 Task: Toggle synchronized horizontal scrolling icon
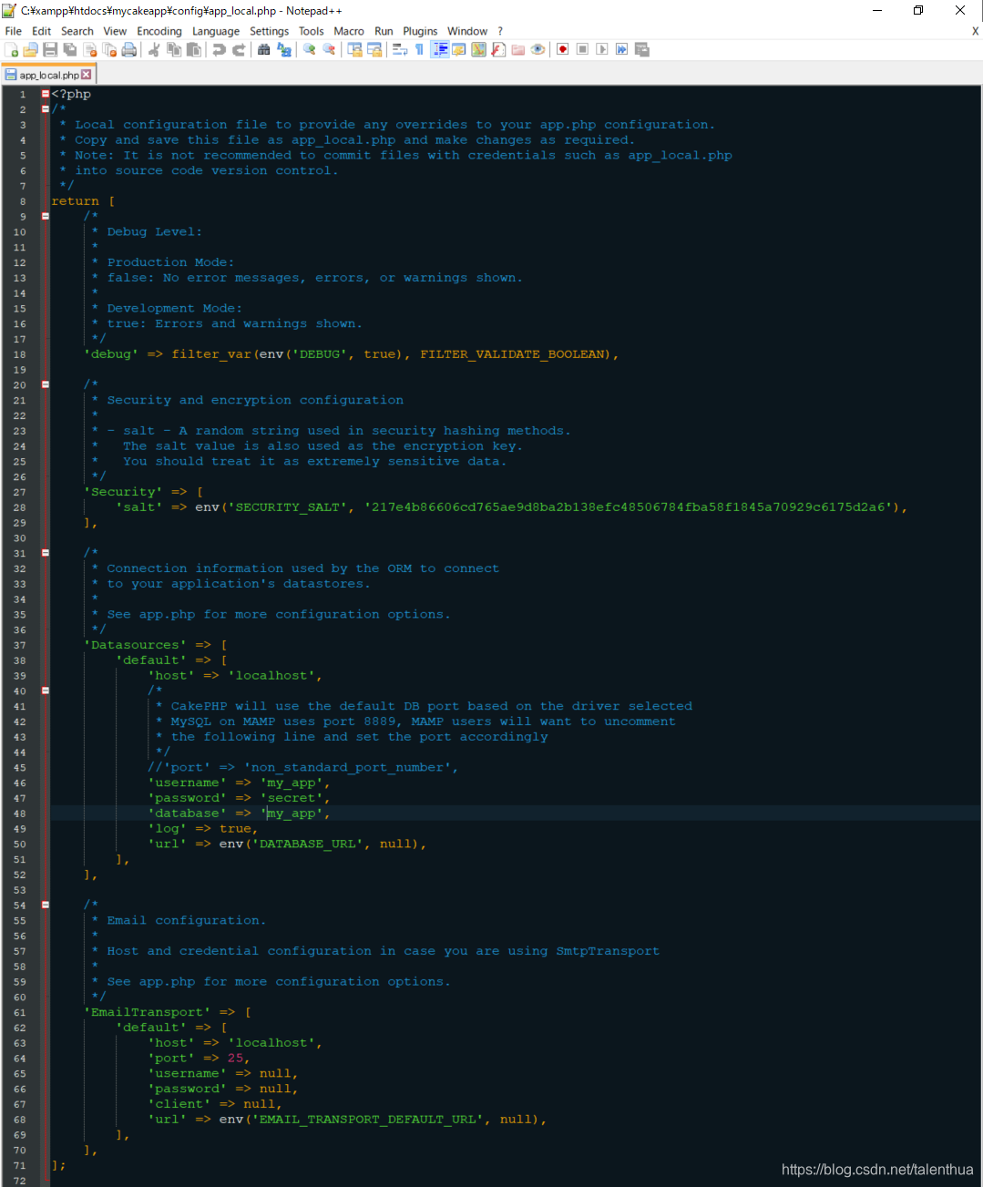374,49
